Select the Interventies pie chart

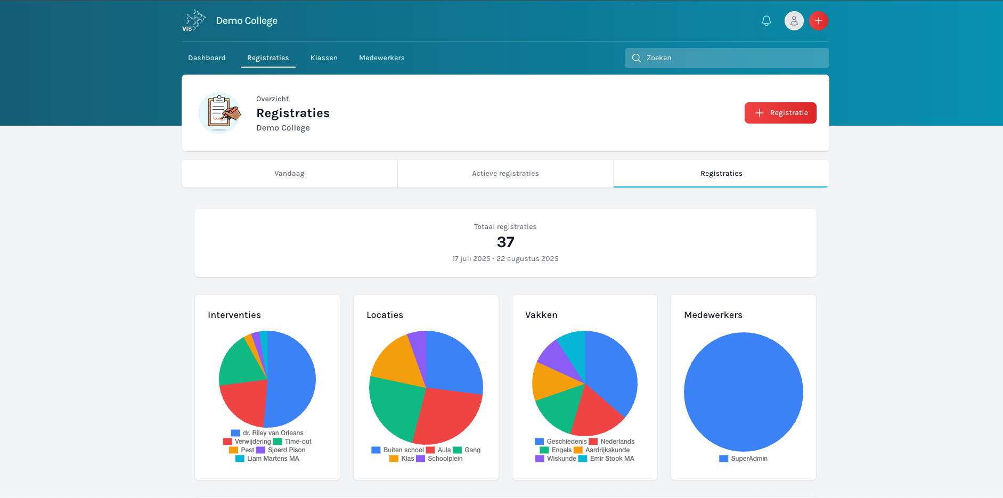(x=267, y=379)
